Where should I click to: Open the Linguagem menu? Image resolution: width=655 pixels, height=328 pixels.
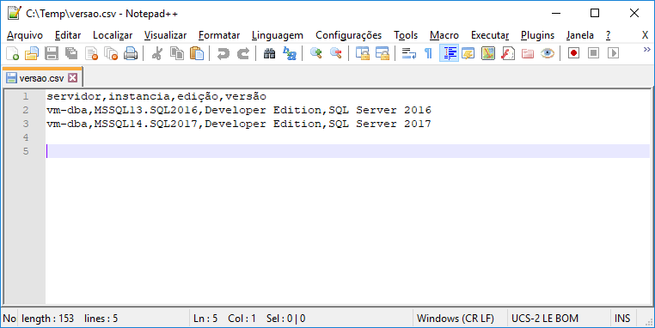[278, 35]
